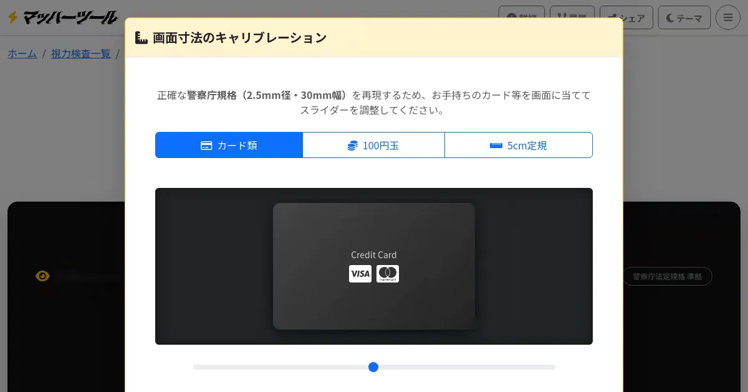
Task: Switch to the 100円玉 tab
Action: coord(373,146)
